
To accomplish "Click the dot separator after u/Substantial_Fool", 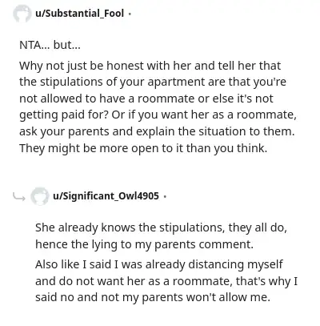I will [130, 14].
